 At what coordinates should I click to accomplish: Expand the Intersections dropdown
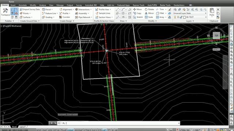(91, 9)
